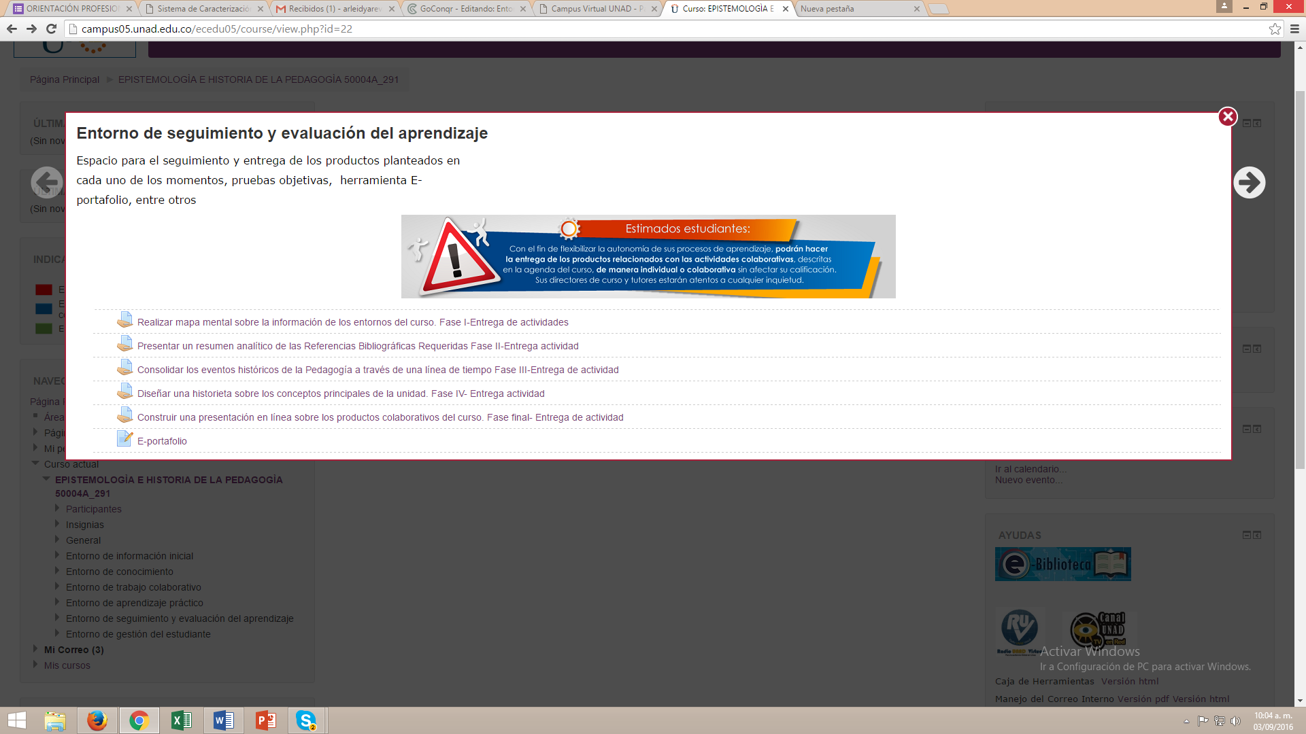Expand Mi Correo (3) tree node
The image size is (1306, 734).
pyautogui.click(x=35, y=649)
